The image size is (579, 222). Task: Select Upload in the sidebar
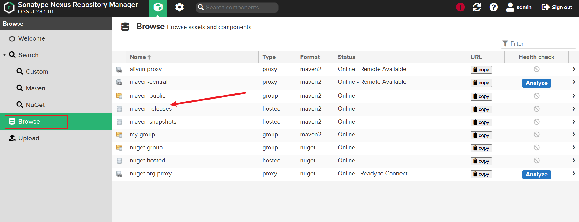point(29,138)
